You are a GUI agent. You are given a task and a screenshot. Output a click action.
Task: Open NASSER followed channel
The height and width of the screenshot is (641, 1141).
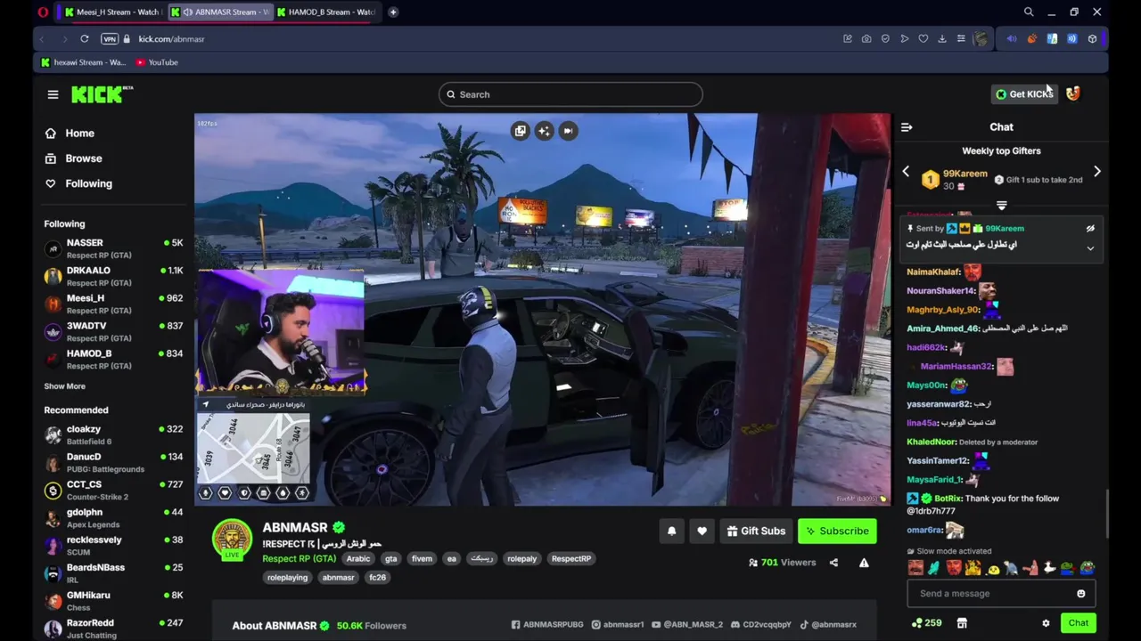[x=113, y=248]
